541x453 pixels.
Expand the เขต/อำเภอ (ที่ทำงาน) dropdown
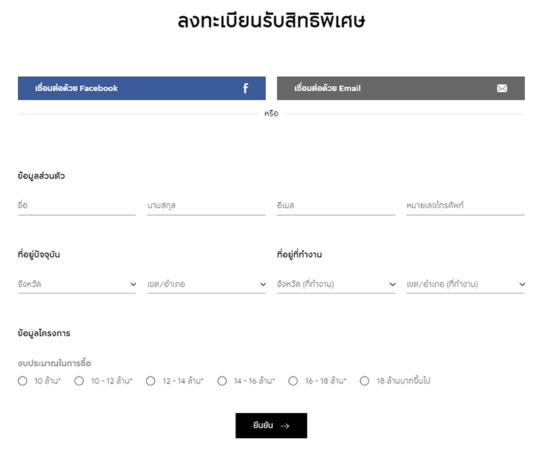click(x=465, y=285)
